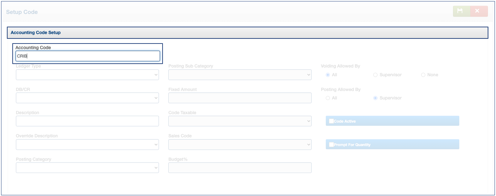Select Supervisor under Posting Allowed By
This screenshot has height=196, width=496.
[x=375, y=98]
